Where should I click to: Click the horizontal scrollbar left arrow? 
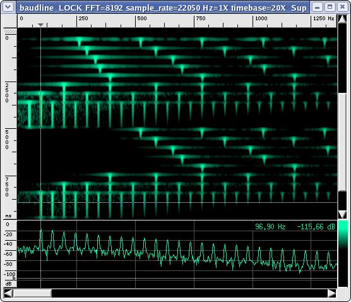tap(8, 293)
